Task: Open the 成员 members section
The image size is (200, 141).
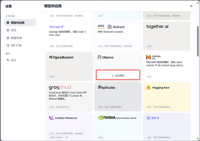Action: [20, 30]
